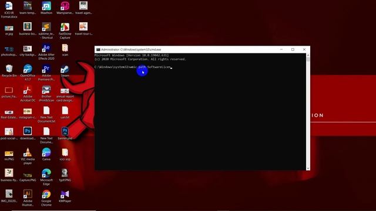
Task: Launch Brother iPrint&Scan
Action: click(46, 90)
